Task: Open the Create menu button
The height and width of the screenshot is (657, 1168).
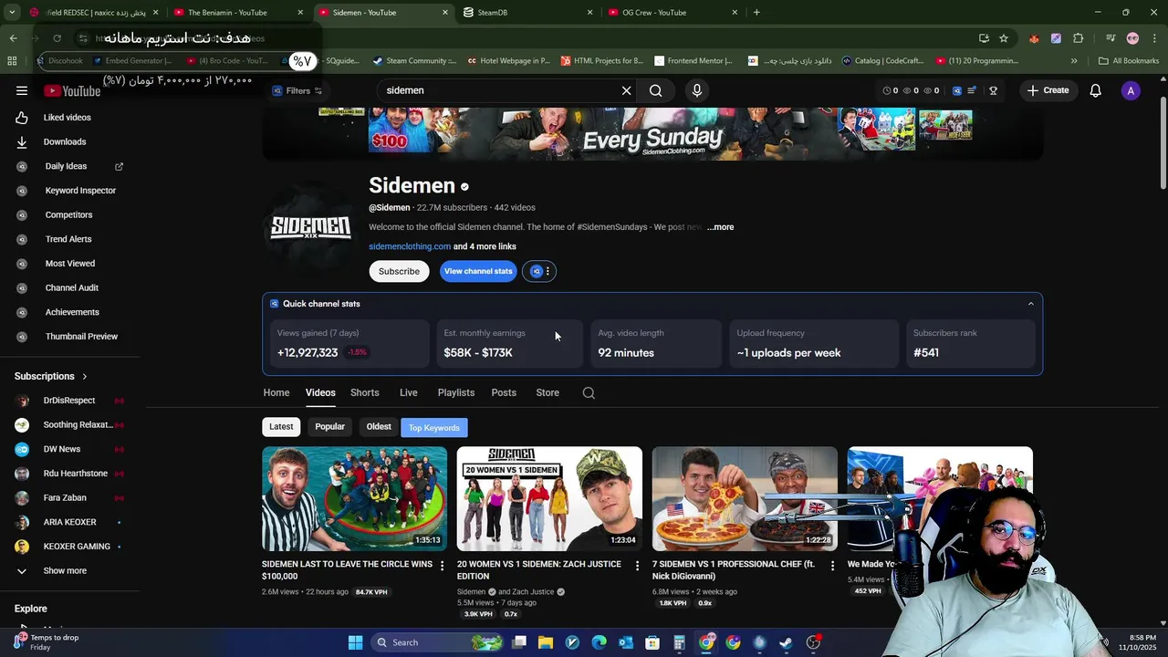Action: [x=1048, y=90]
